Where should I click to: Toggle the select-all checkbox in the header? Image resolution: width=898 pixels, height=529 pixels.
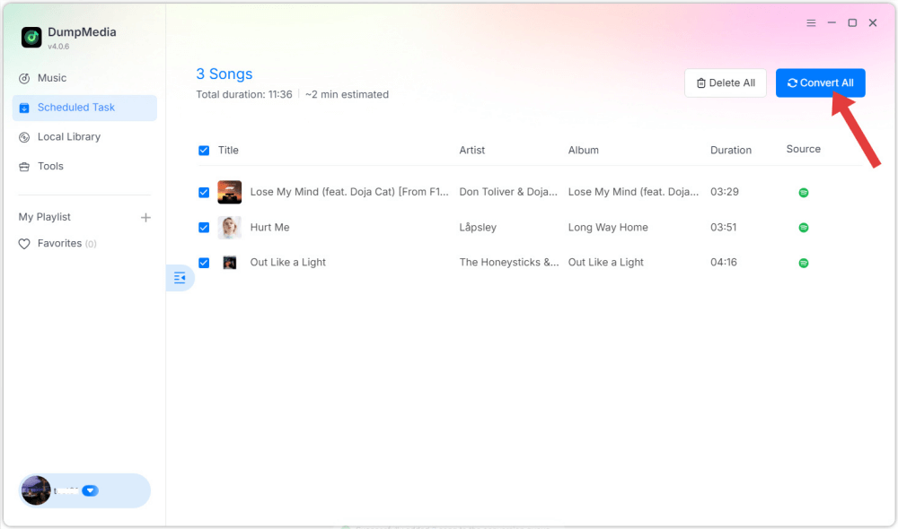click(204, 150)
